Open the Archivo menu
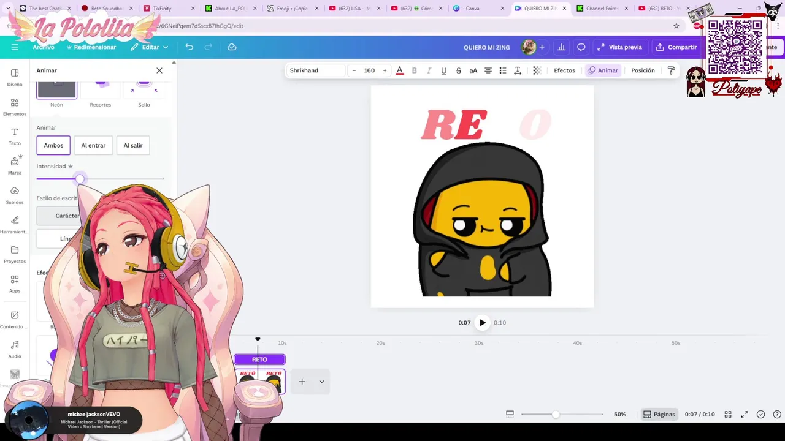The image size is (785, 441). (44, 47)
